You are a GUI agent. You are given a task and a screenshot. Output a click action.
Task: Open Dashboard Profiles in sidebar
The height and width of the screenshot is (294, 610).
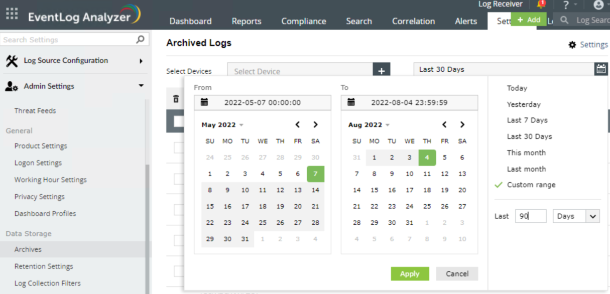coord(45,213)
